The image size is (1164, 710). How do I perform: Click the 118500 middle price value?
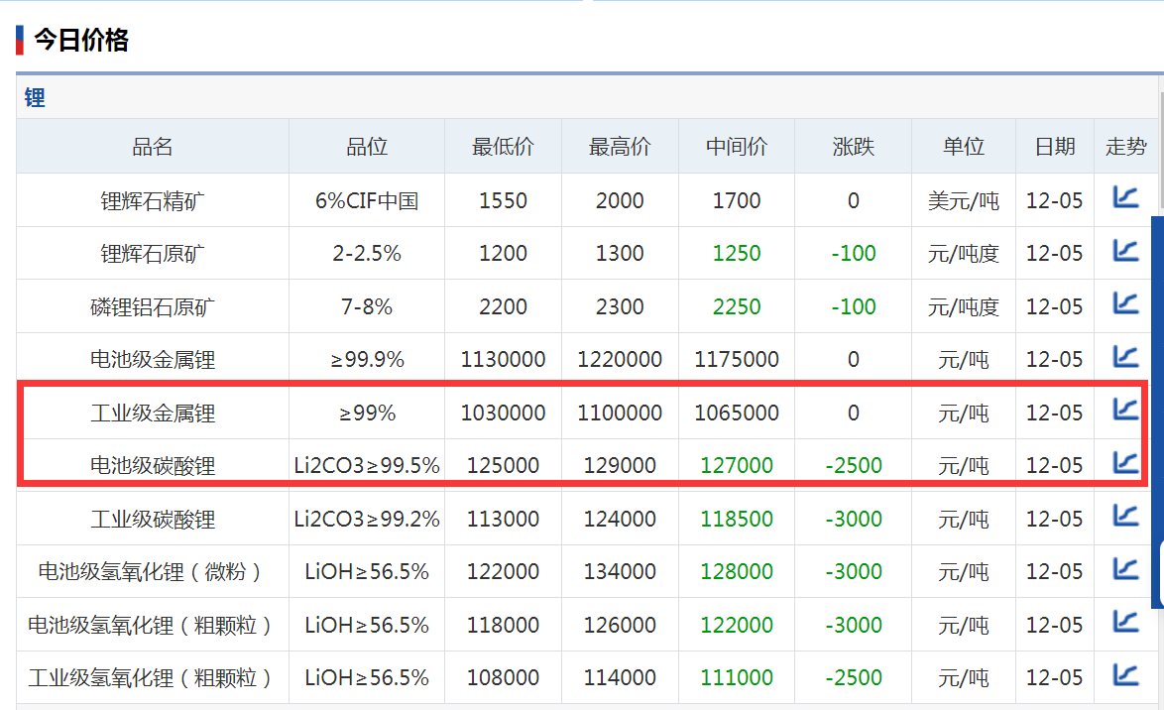click(x=737, y=520)
